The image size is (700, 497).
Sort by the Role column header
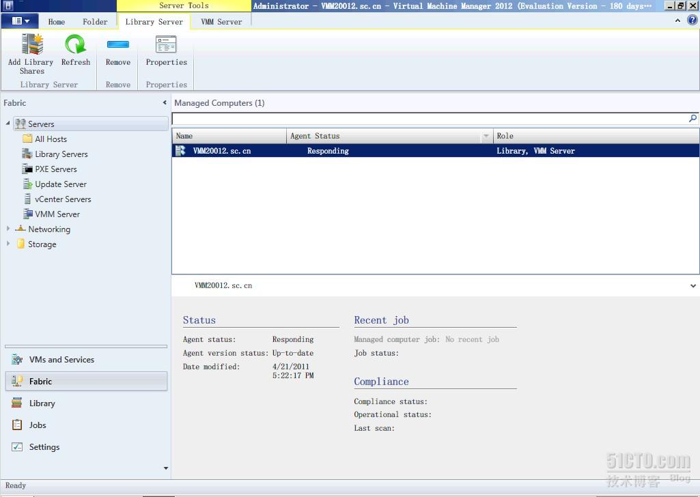(x=596, y=136)
